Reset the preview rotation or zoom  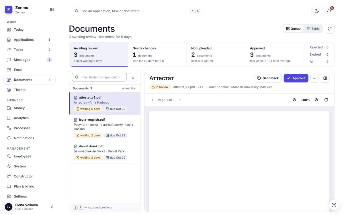tap(326, 100)
